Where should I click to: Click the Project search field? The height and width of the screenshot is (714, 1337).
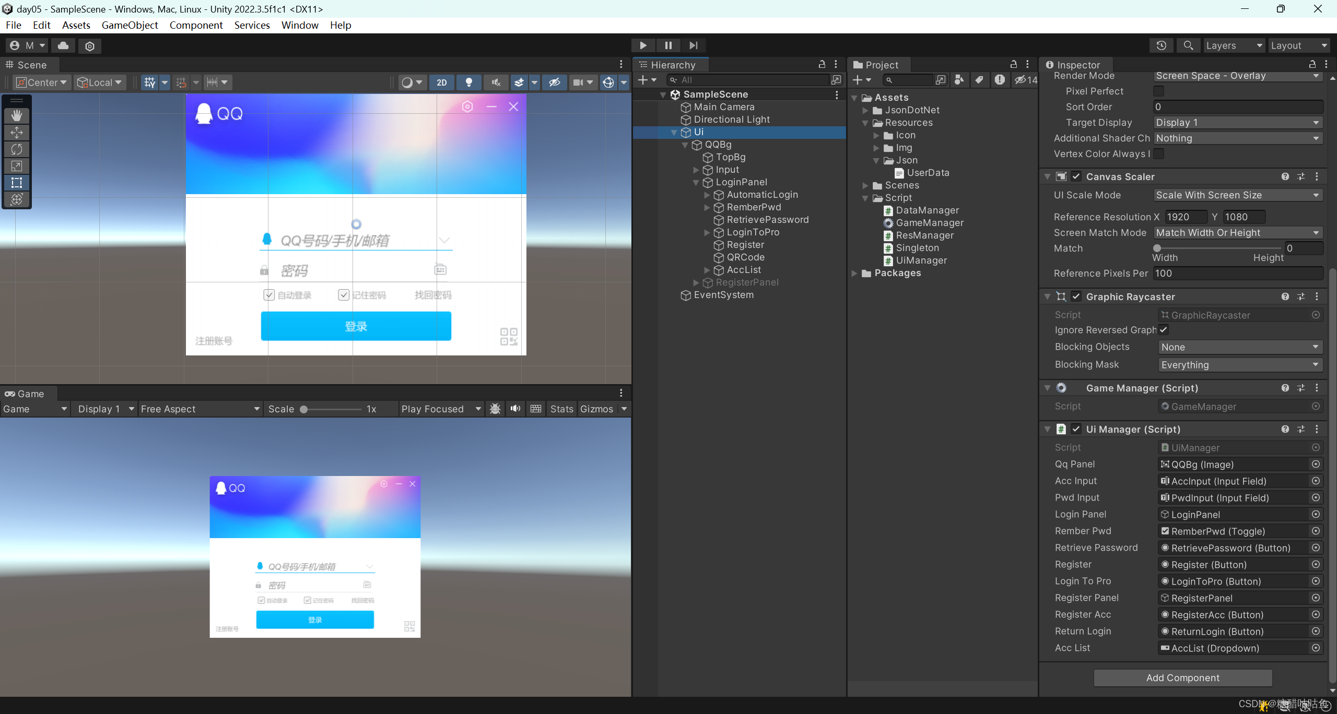909,79
